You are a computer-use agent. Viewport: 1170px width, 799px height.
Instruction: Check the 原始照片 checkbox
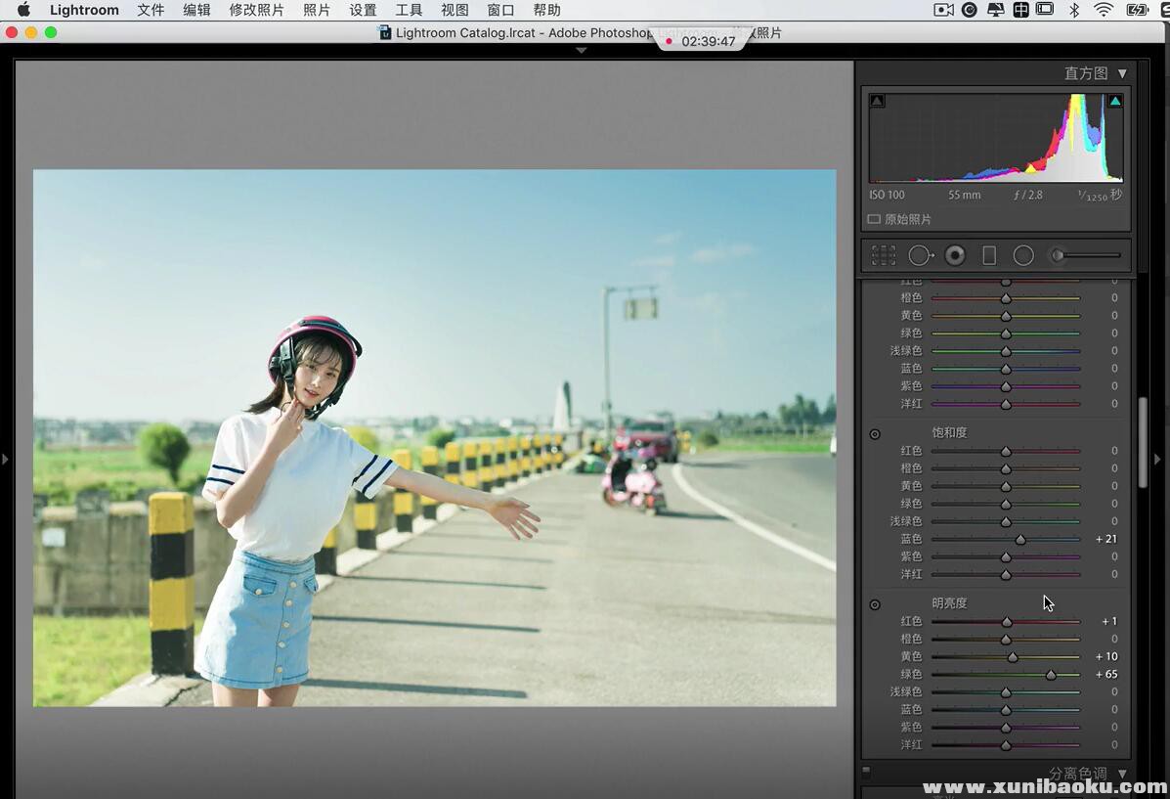coord(874,220)
